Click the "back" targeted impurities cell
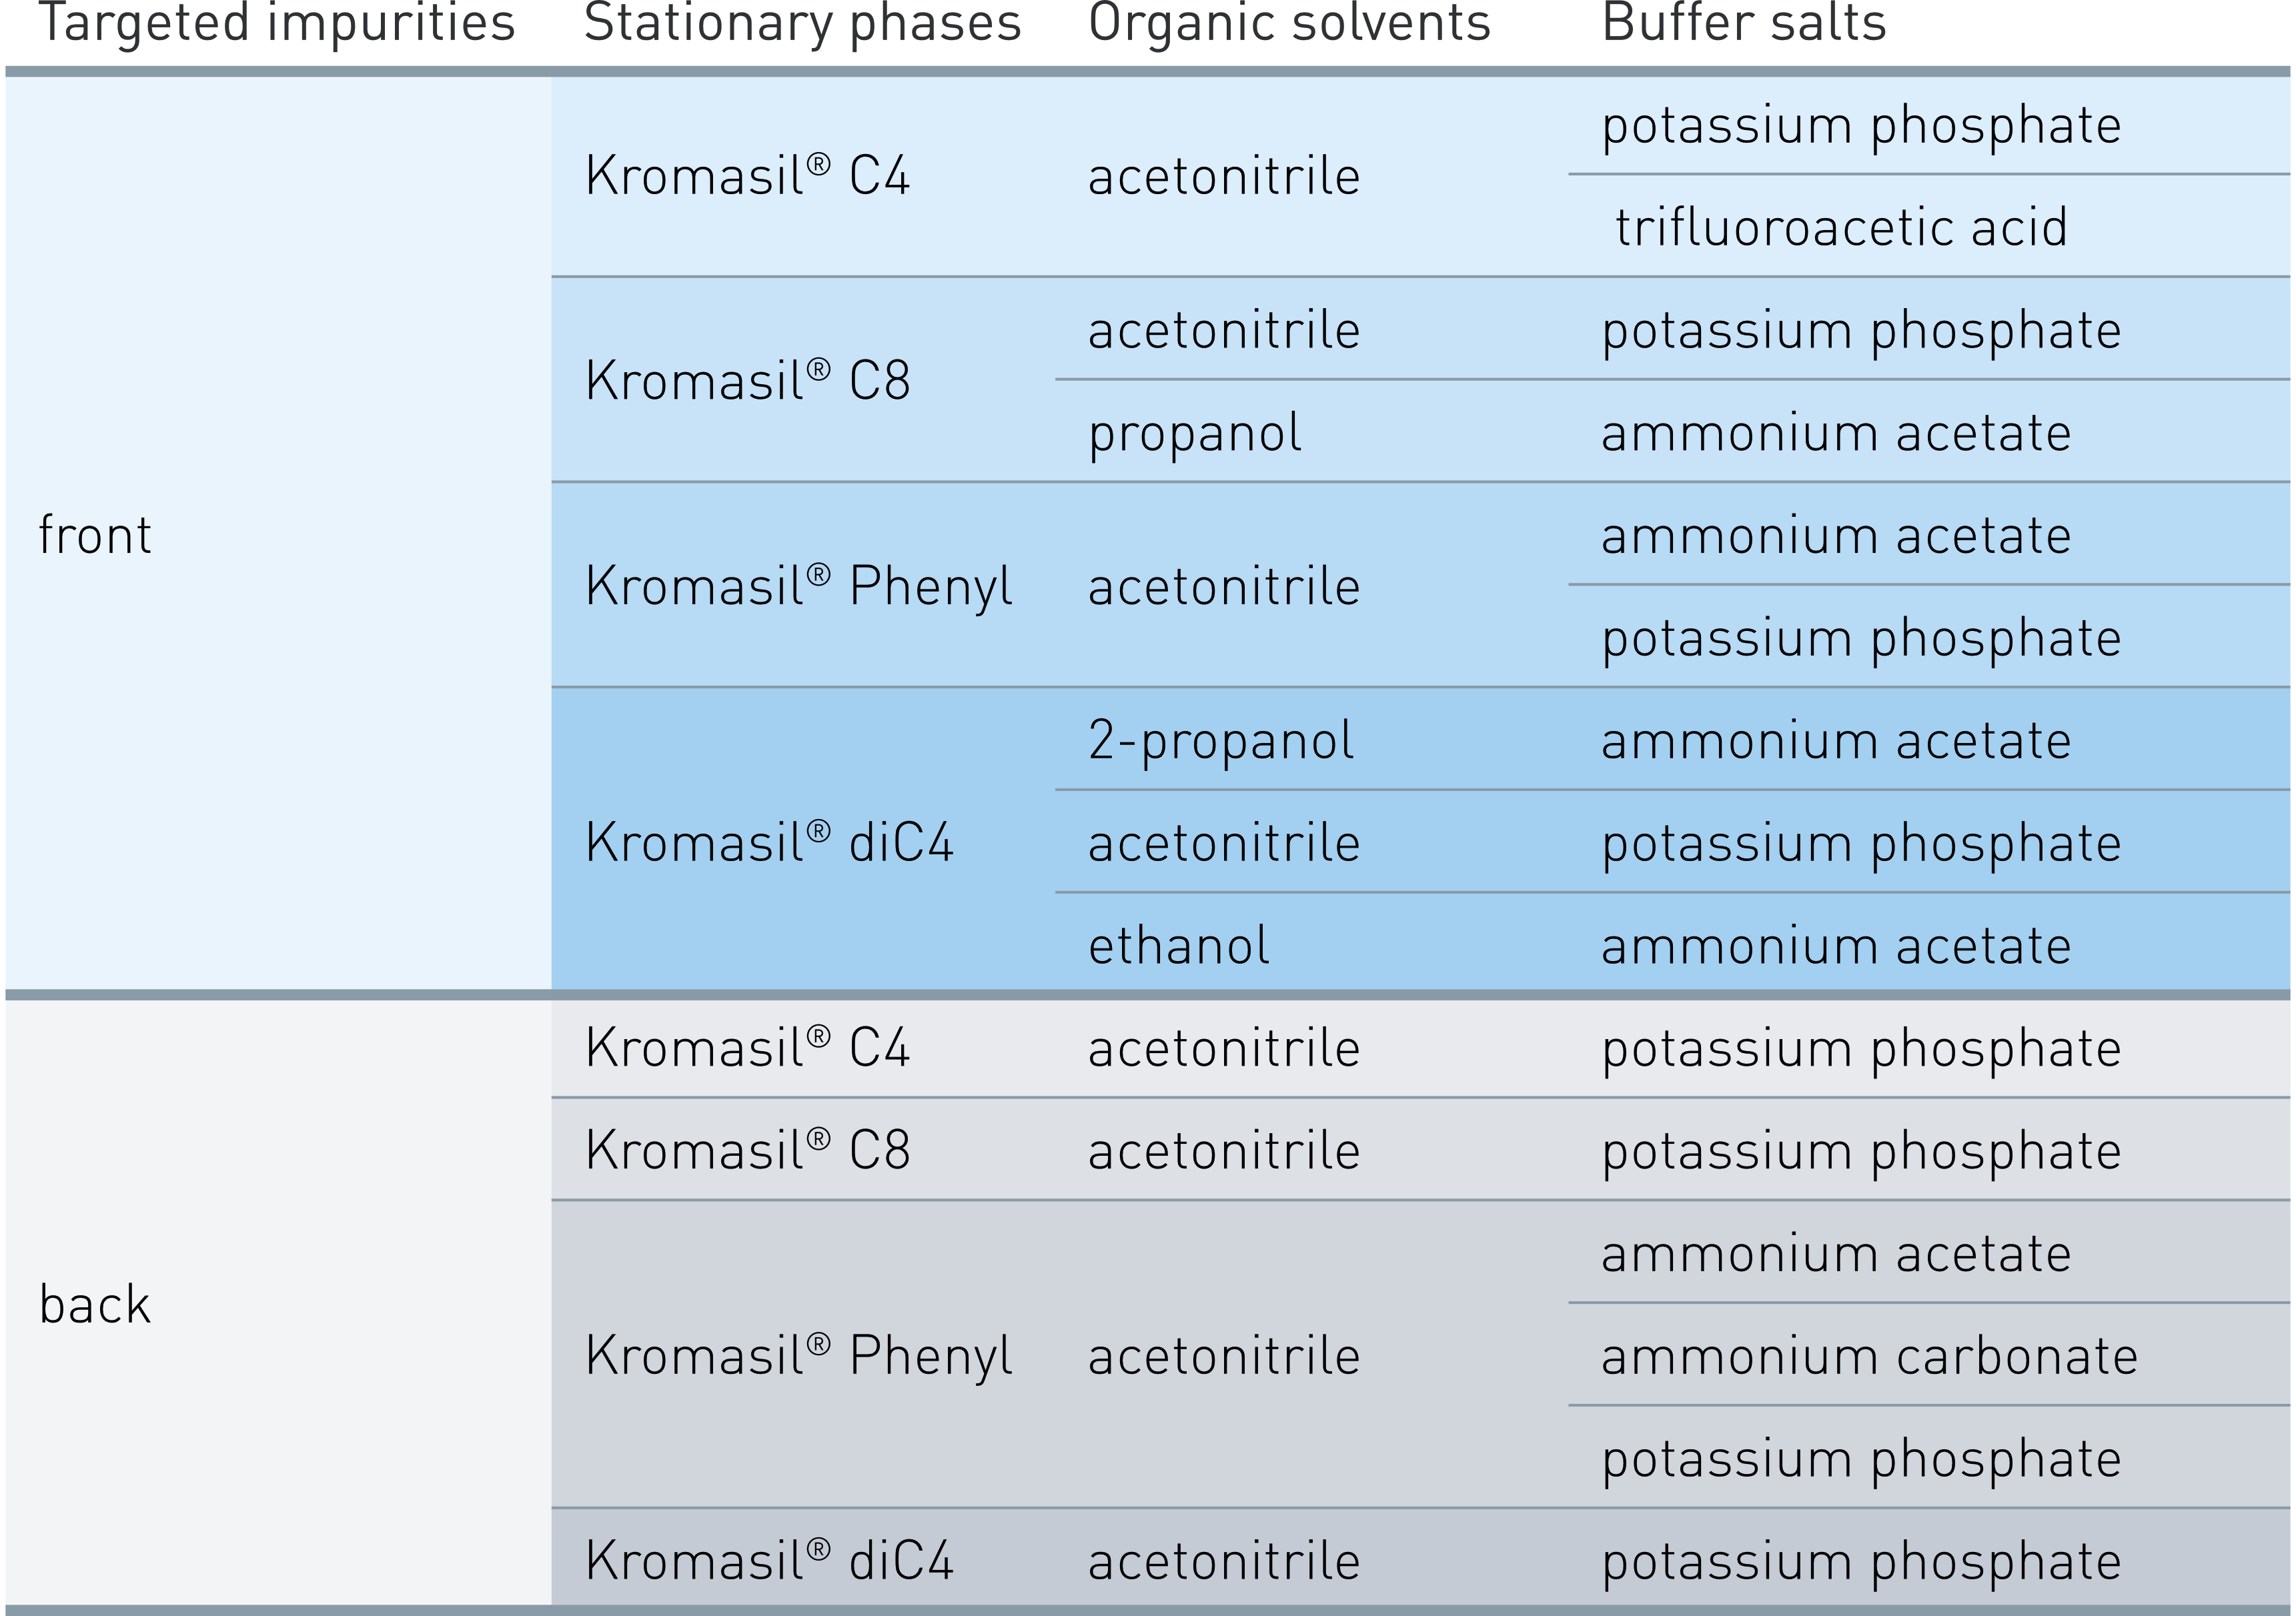 coord(96,1305)
